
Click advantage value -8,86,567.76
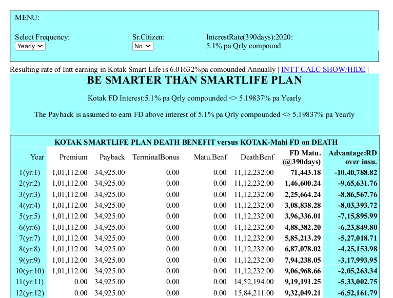pos(358,195)
